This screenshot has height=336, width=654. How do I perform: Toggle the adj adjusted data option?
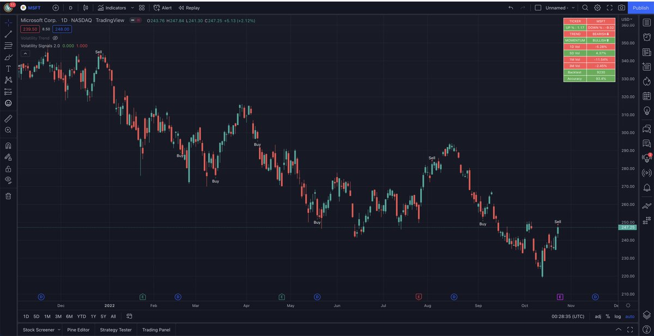[x=598, y=316]
